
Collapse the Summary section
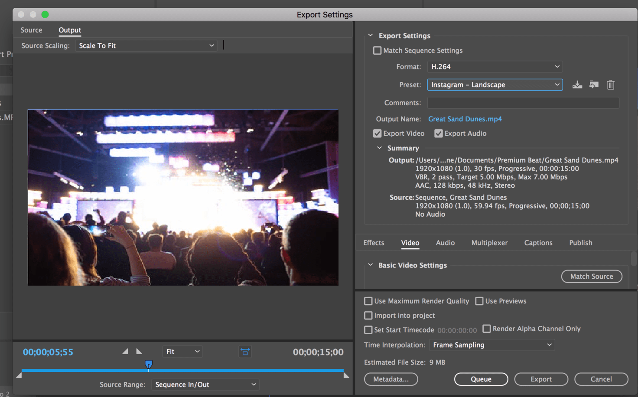(380, 148)
